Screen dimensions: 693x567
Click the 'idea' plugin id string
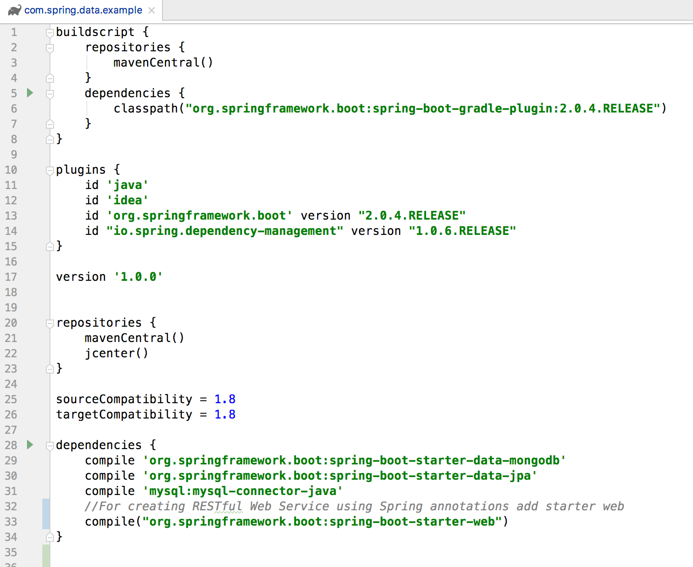click(128, 200)
